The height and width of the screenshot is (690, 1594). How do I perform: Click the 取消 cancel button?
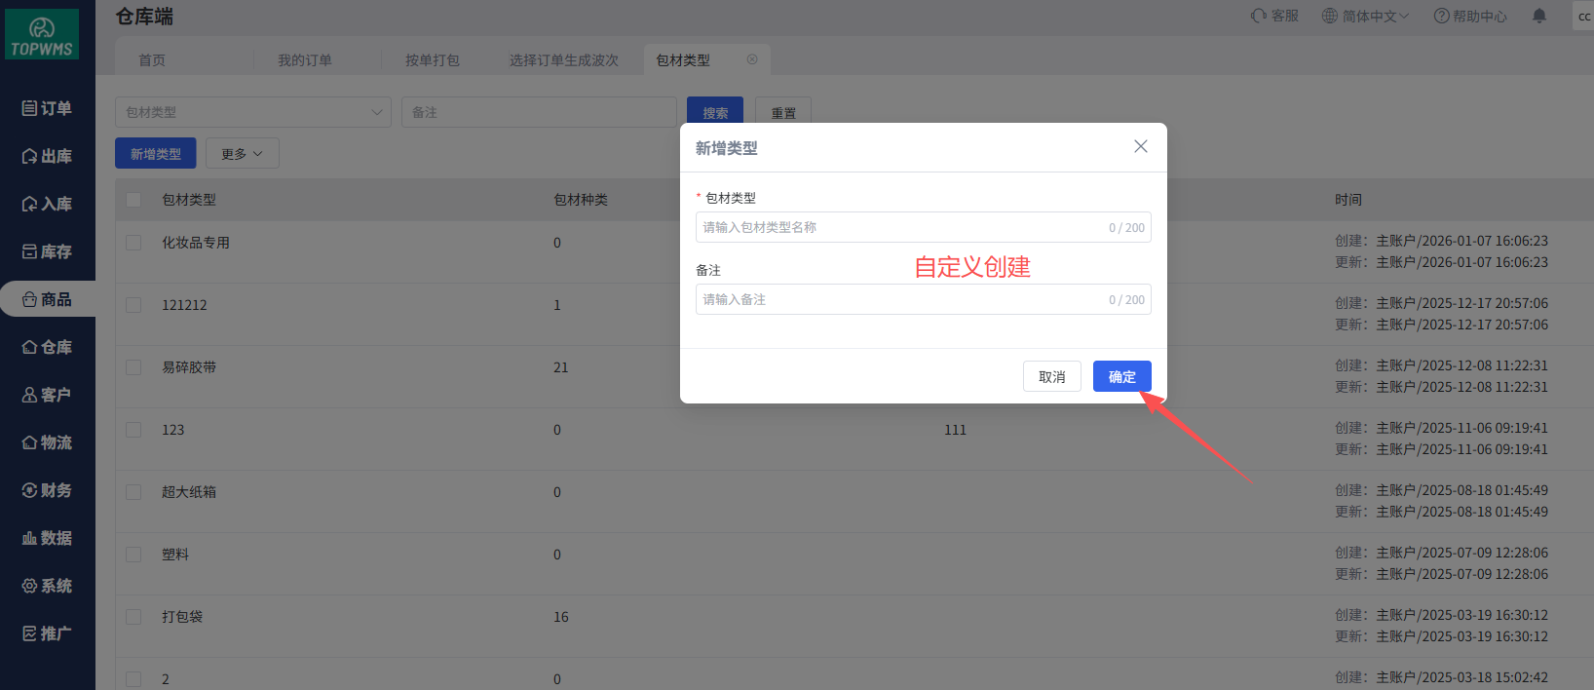(1051, 376)
